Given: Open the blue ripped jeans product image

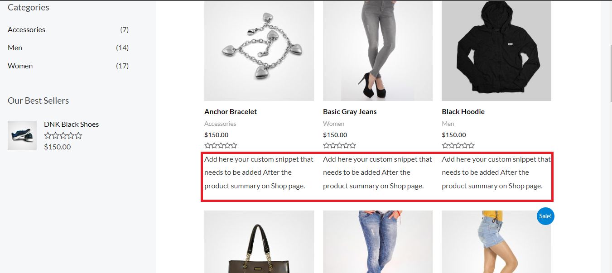Looking at the screenshot, I should coord(378,242).
